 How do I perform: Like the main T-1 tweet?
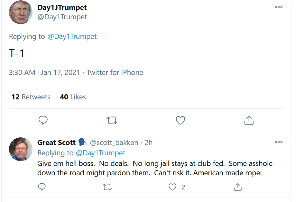(x=180, y=120)
